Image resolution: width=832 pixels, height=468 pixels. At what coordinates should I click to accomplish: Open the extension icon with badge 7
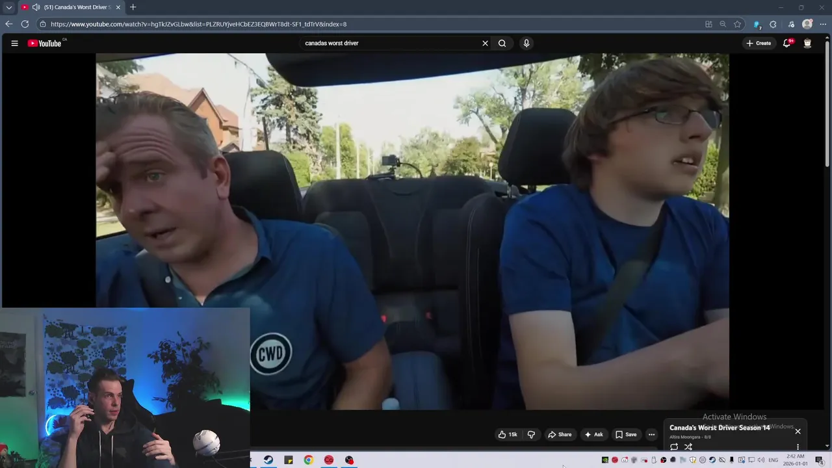[757, 24]
